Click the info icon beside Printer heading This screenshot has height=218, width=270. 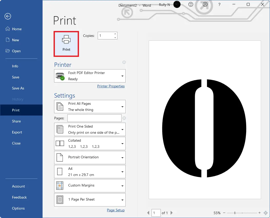(x=124, y=62)
